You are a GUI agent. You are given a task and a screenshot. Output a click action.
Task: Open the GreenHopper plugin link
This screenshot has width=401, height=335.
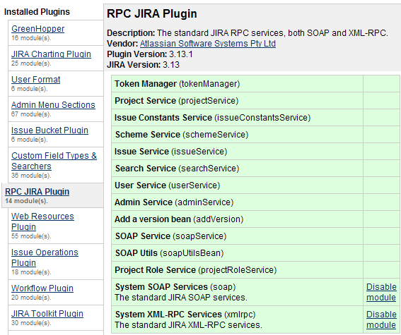[x=38, y=29]
